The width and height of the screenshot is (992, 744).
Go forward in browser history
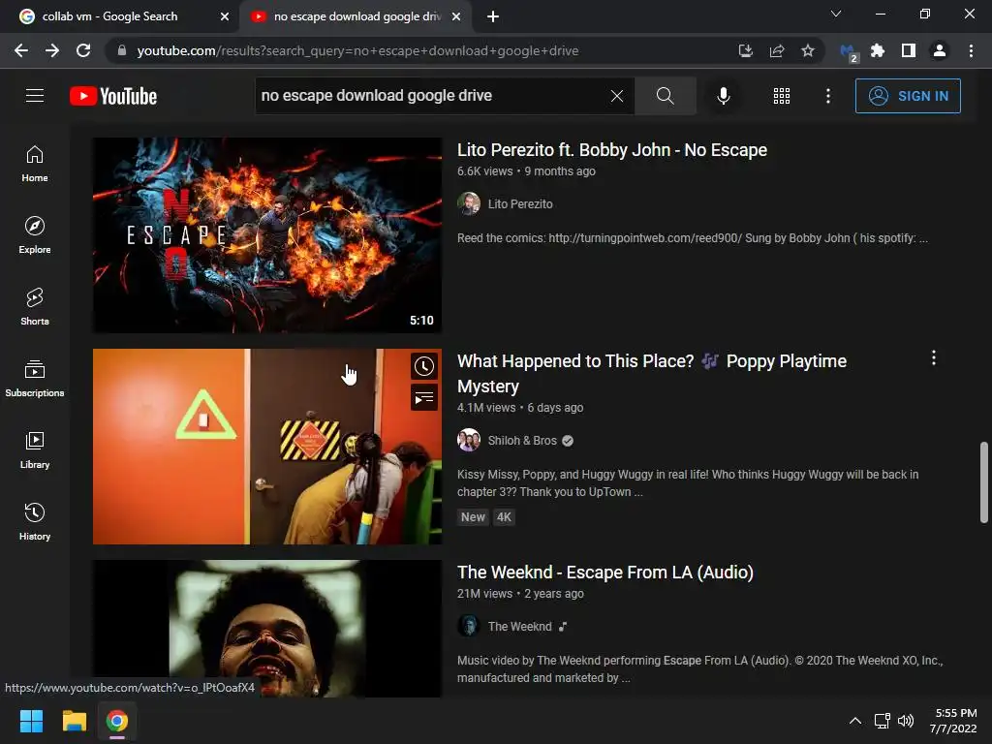point(52,50)
